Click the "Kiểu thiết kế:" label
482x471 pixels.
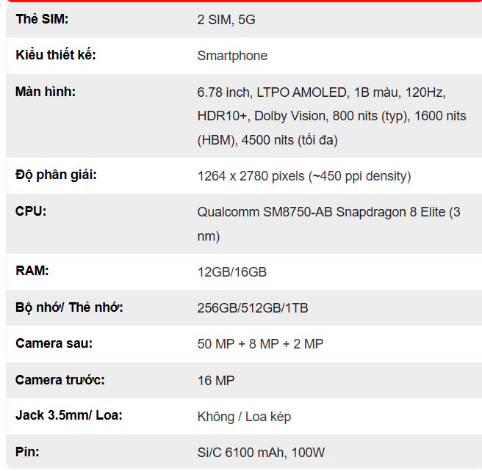click(55, 56)
